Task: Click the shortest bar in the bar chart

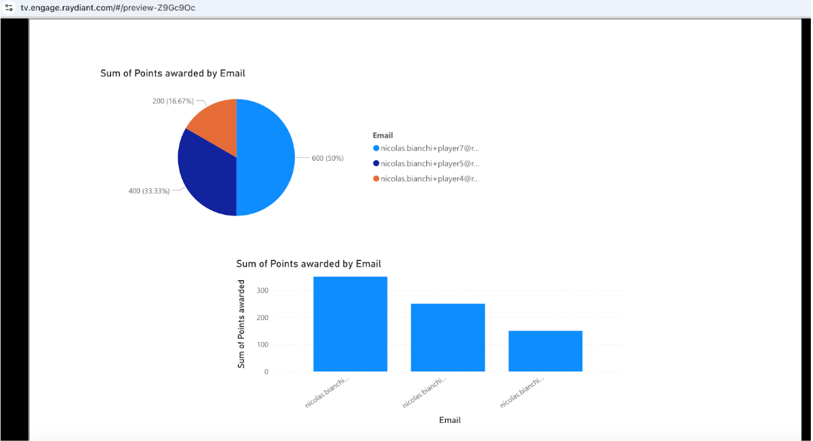Action: (x=545, y=351)
